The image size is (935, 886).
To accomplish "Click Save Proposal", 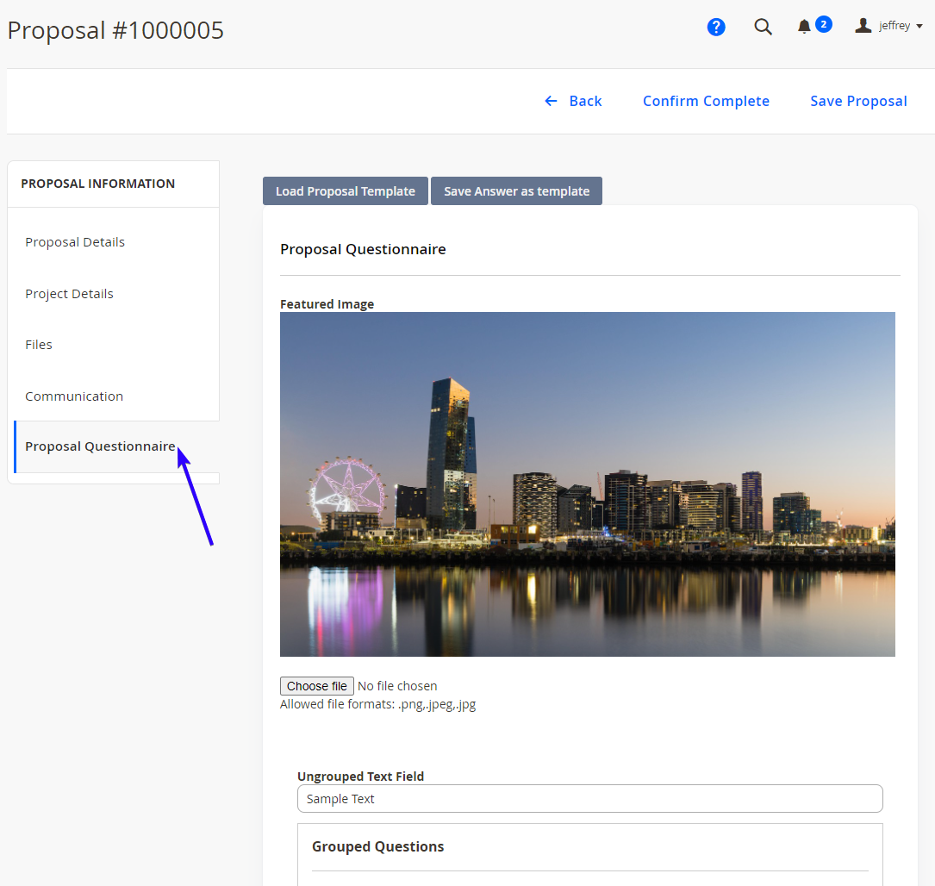I will tap(858, 101).
